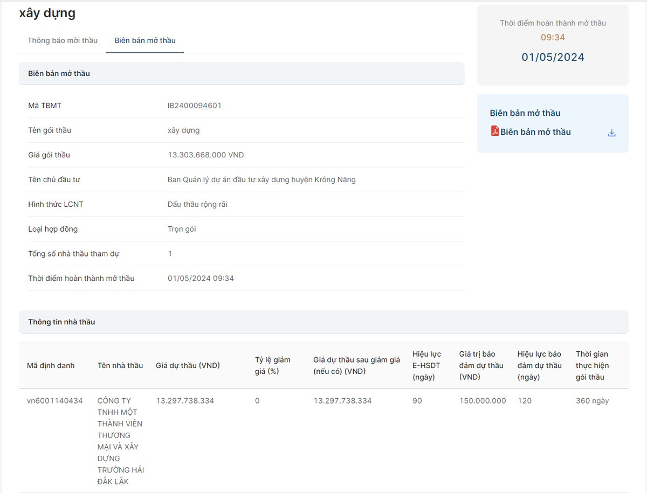Switch to the Thông báo mời thầu tab
Screen dimensions: 647x493
pos(63,40)
